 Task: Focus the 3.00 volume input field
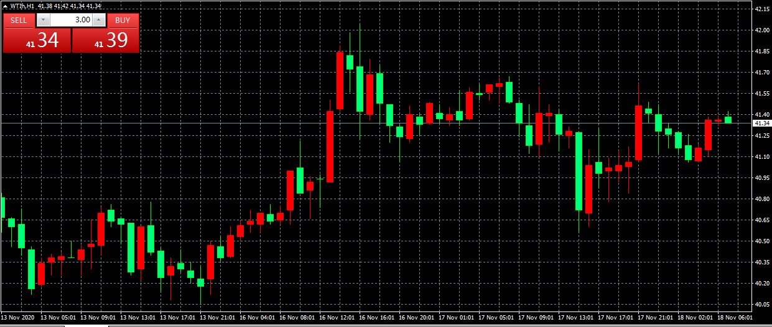[71, 20]
